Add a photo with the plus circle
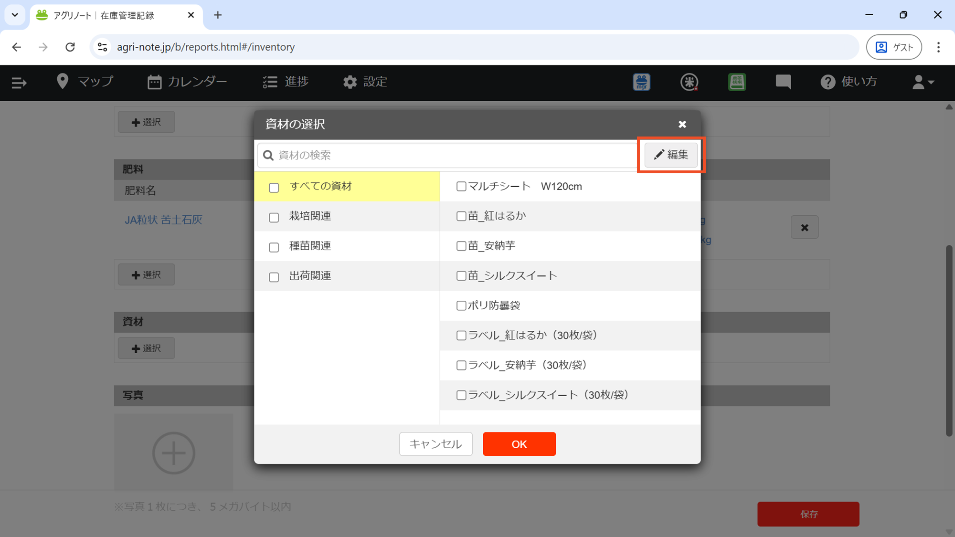The width and height of the screenshot is (955, 537). click(x=173, y=453)
